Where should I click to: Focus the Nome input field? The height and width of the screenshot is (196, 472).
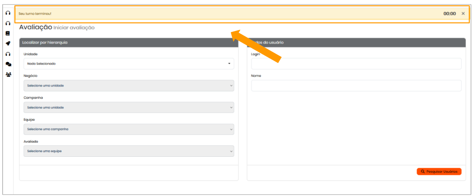click(x=356, y=85)
